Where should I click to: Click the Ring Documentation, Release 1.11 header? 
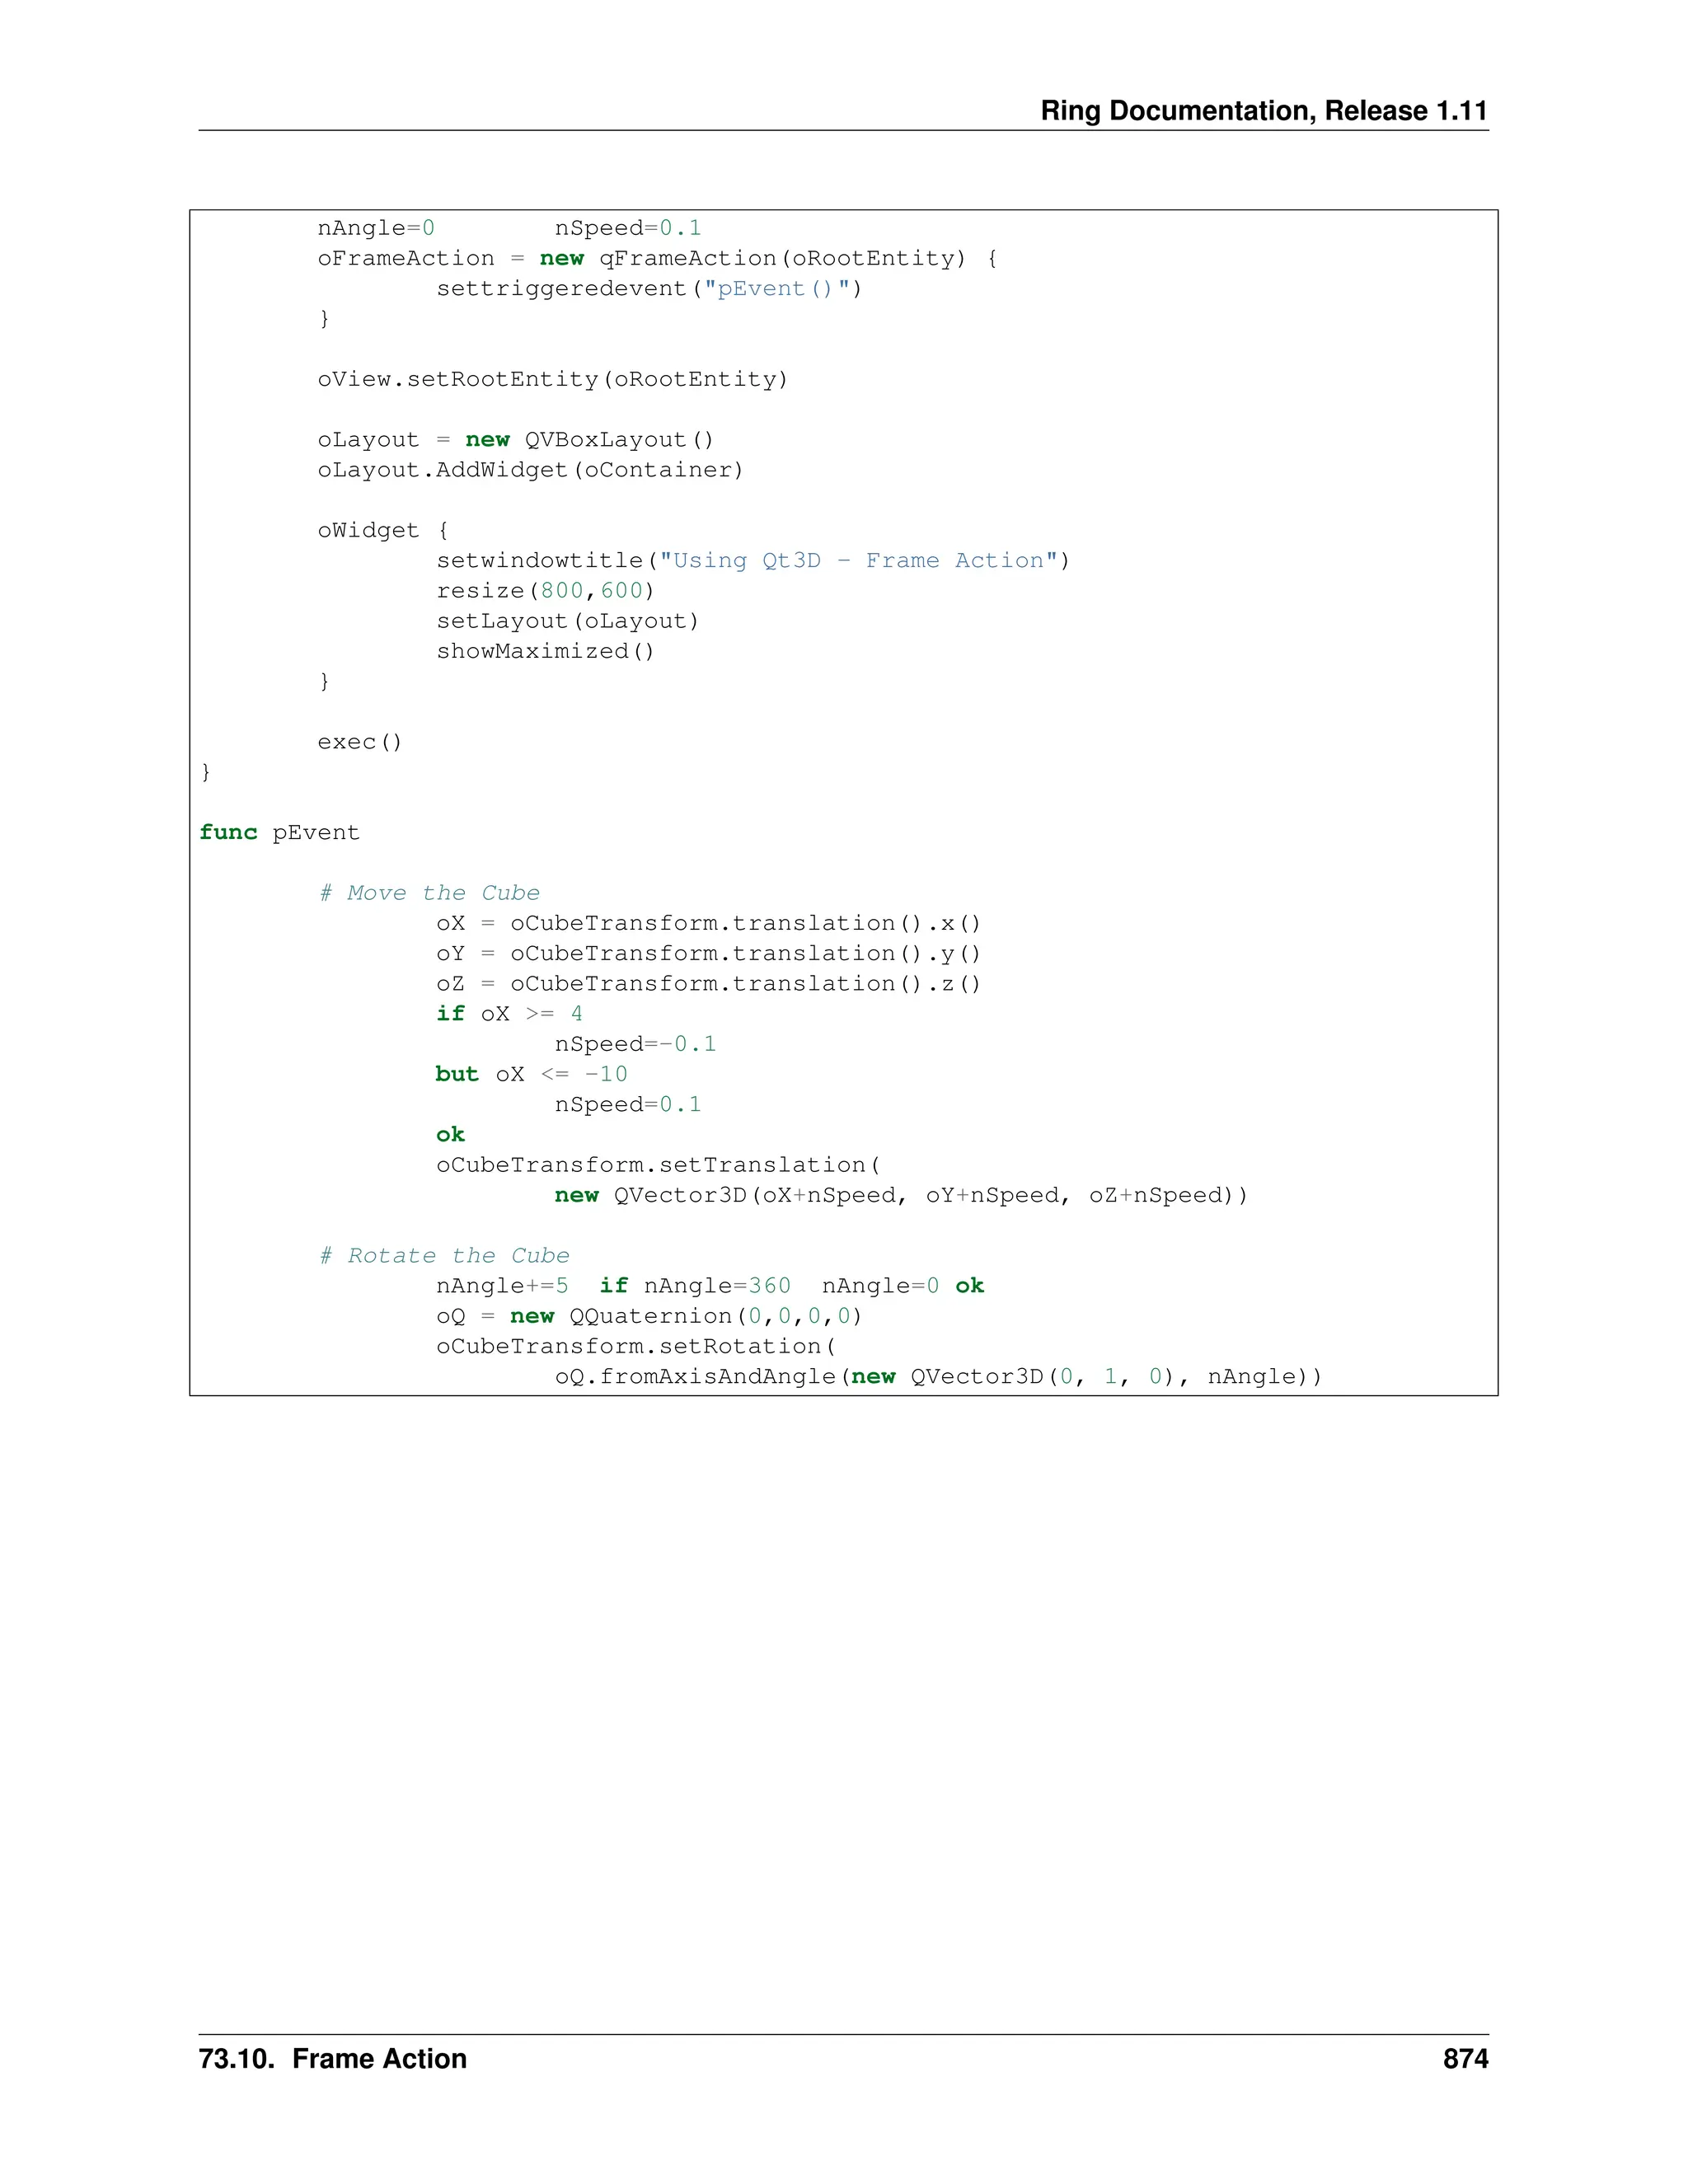coord(1263,110)
